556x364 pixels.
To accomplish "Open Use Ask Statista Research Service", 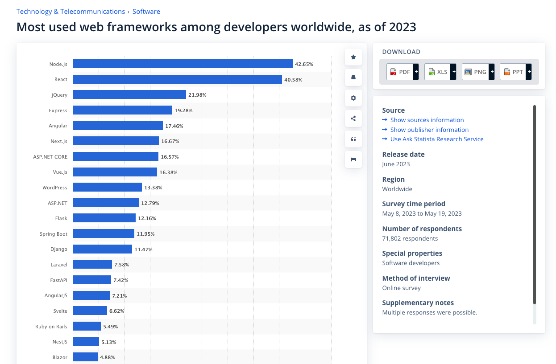I will 436,139.
